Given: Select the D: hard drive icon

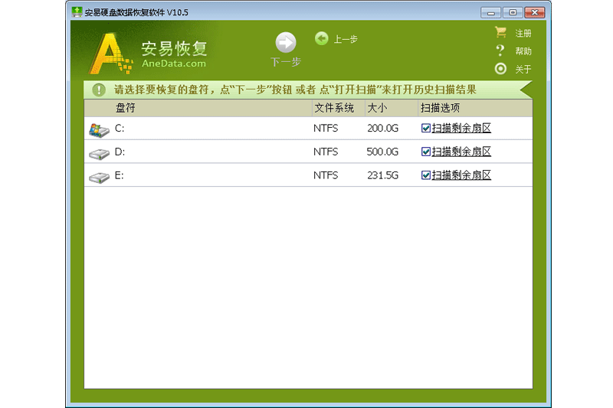Looking at the screenshot, I should (x=99, y=152).
